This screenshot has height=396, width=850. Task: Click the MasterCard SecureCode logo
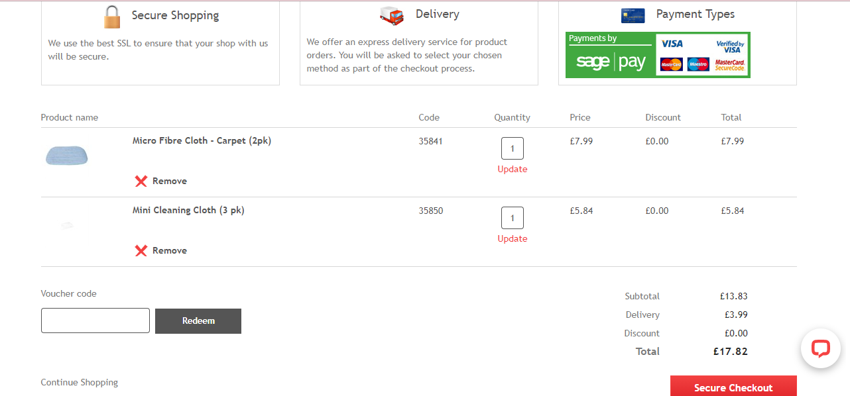pyautogui.click(x=730, y=65)
